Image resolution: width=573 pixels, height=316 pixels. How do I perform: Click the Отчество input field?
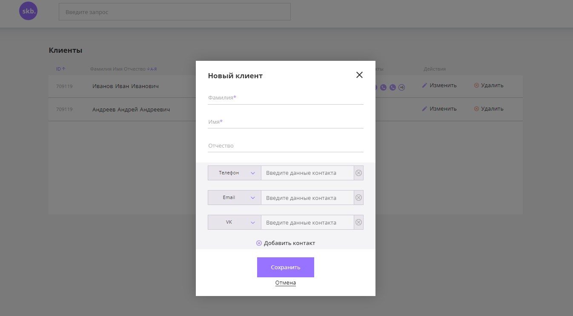point(285,146)
